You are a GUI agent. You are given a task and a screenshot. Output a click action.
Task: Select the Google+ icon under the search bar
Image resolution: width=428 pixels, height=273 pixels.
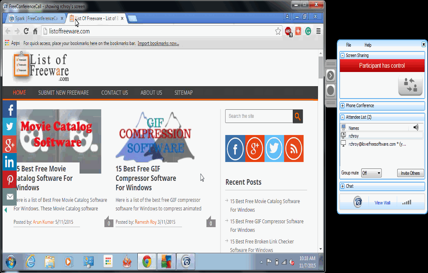255,149
